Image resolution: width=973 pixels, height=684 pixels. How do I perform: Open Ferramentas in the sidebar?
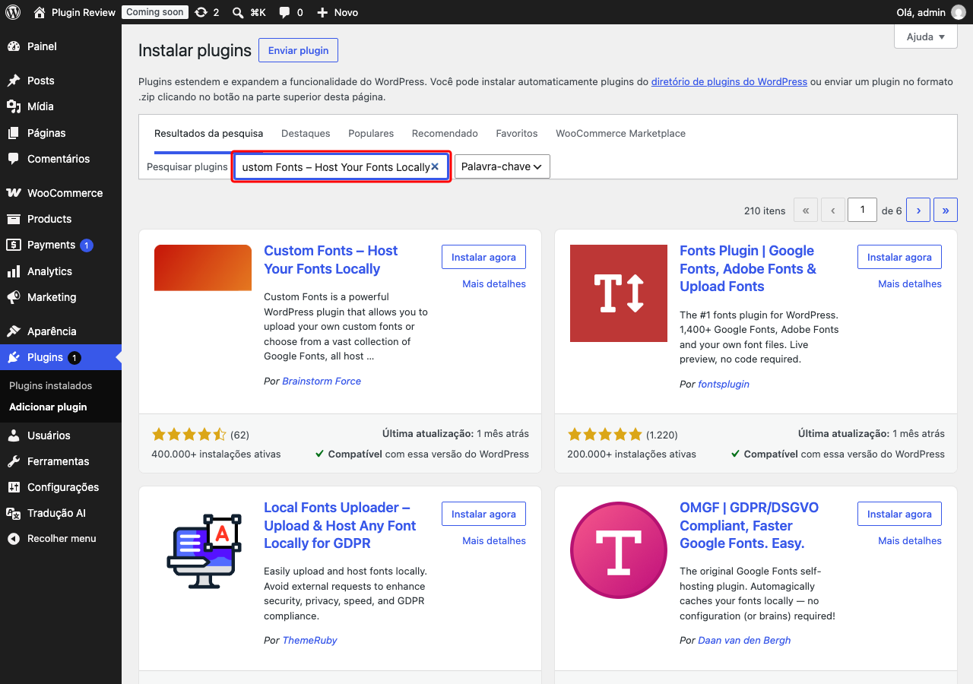pos(61,461)
